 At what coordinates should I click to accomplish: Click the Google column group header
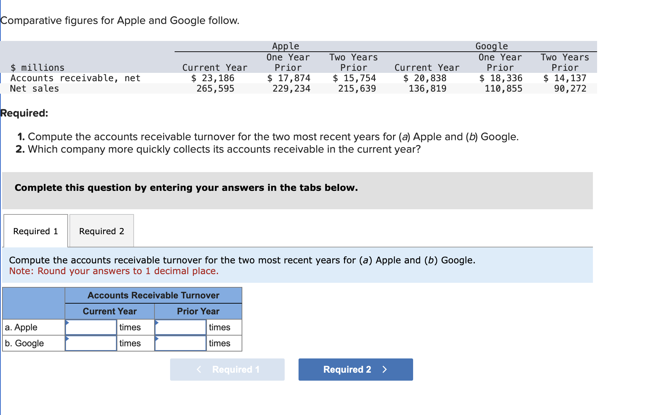click(492, 46)
